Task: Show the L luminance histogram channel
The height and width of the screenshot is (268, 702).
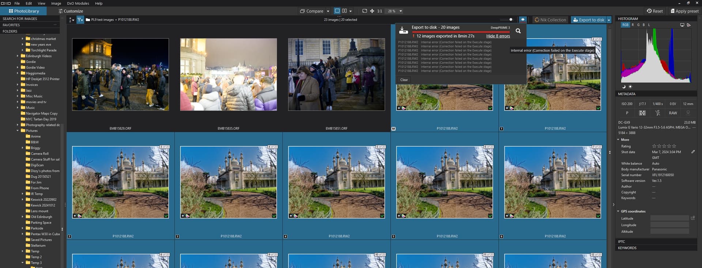Action: tap(649, 25)
